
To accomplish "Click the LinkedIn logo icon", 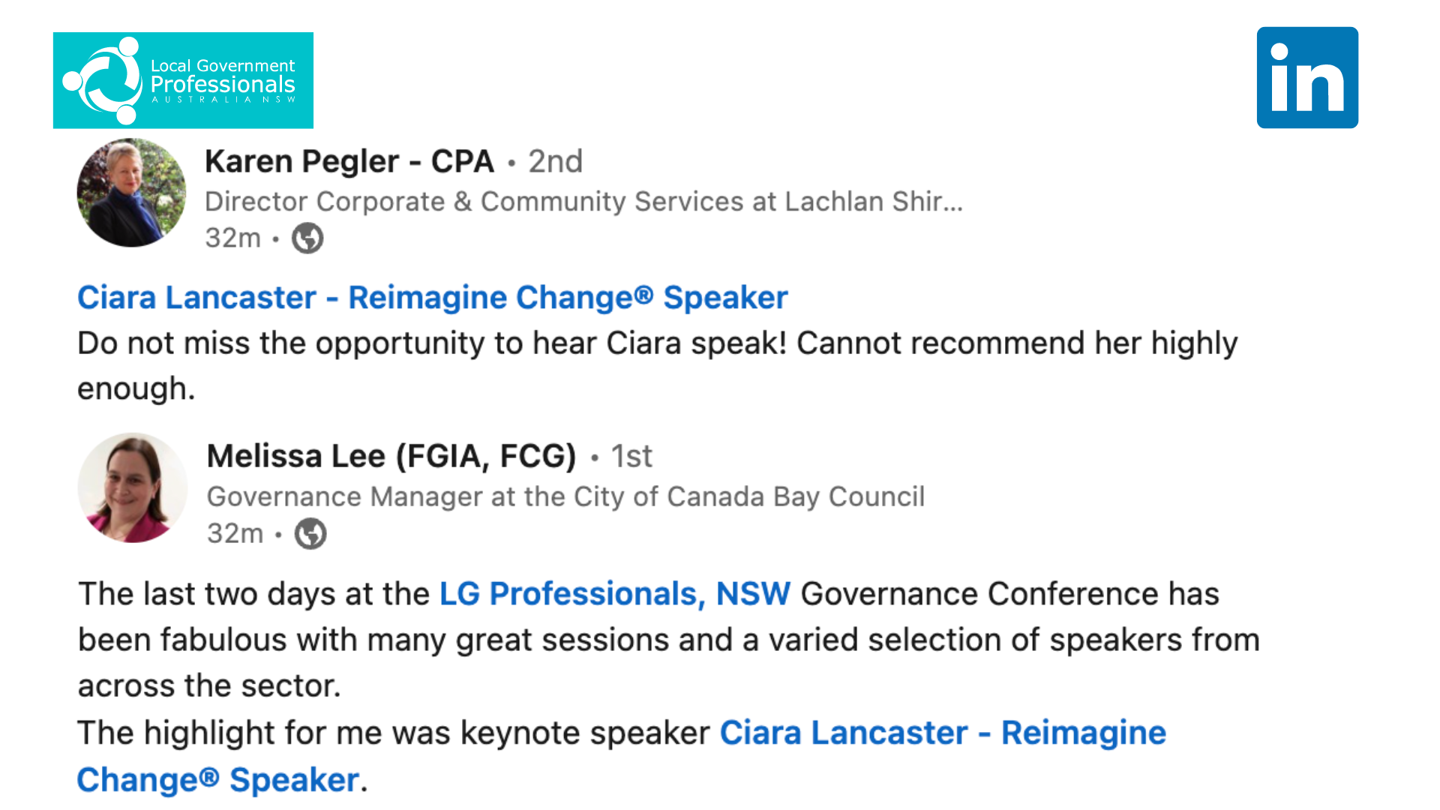I will pos(1307,78).
